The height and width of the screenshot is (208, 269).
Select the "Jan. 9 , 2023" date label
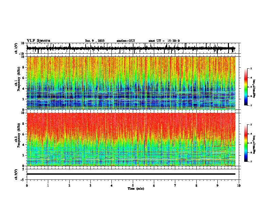click(95, 41)
